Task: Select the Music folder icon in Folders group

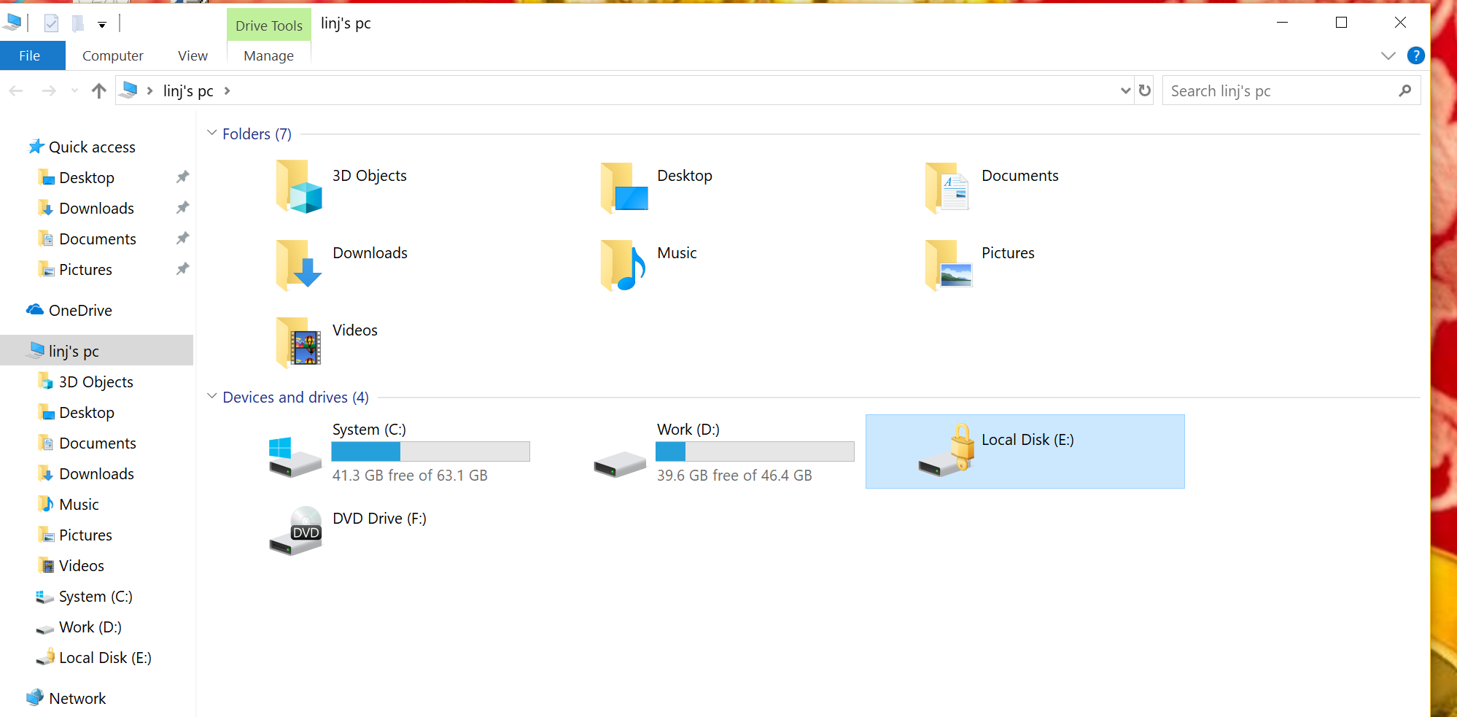Action: coord(623,265)
